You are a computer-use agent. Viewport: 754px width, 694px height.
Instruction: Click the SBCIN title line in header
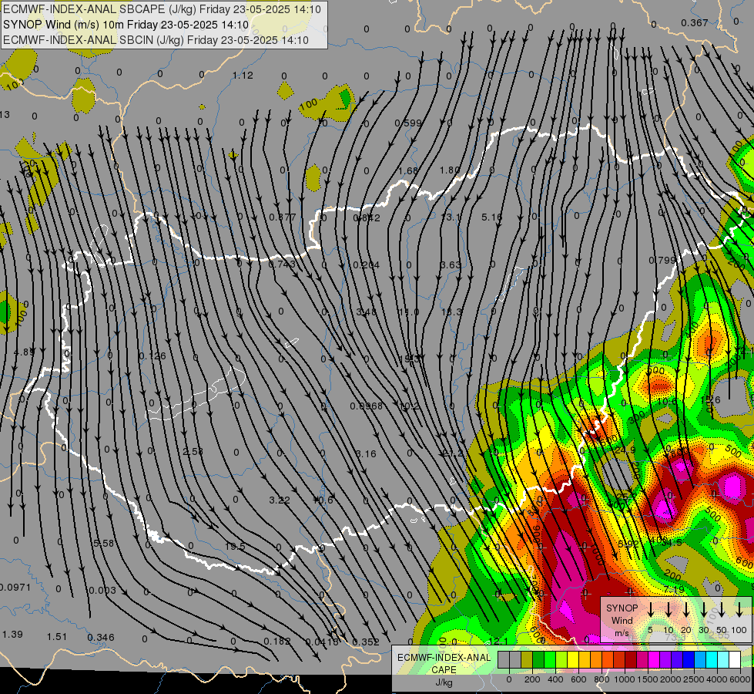[x=156, y=40]
